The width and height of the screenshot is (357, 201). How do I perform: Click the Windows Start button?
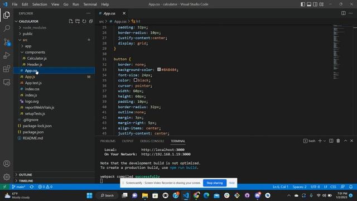point(89,195)
